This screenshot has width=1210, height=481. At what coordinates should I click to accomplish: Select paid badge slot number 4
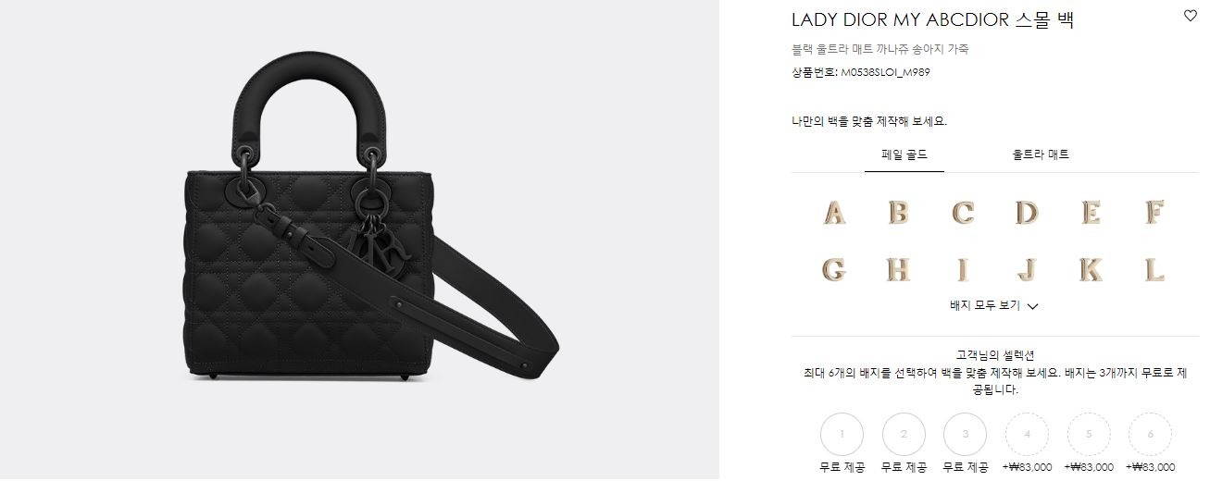pyautogui.click(x=1027, y=434)
